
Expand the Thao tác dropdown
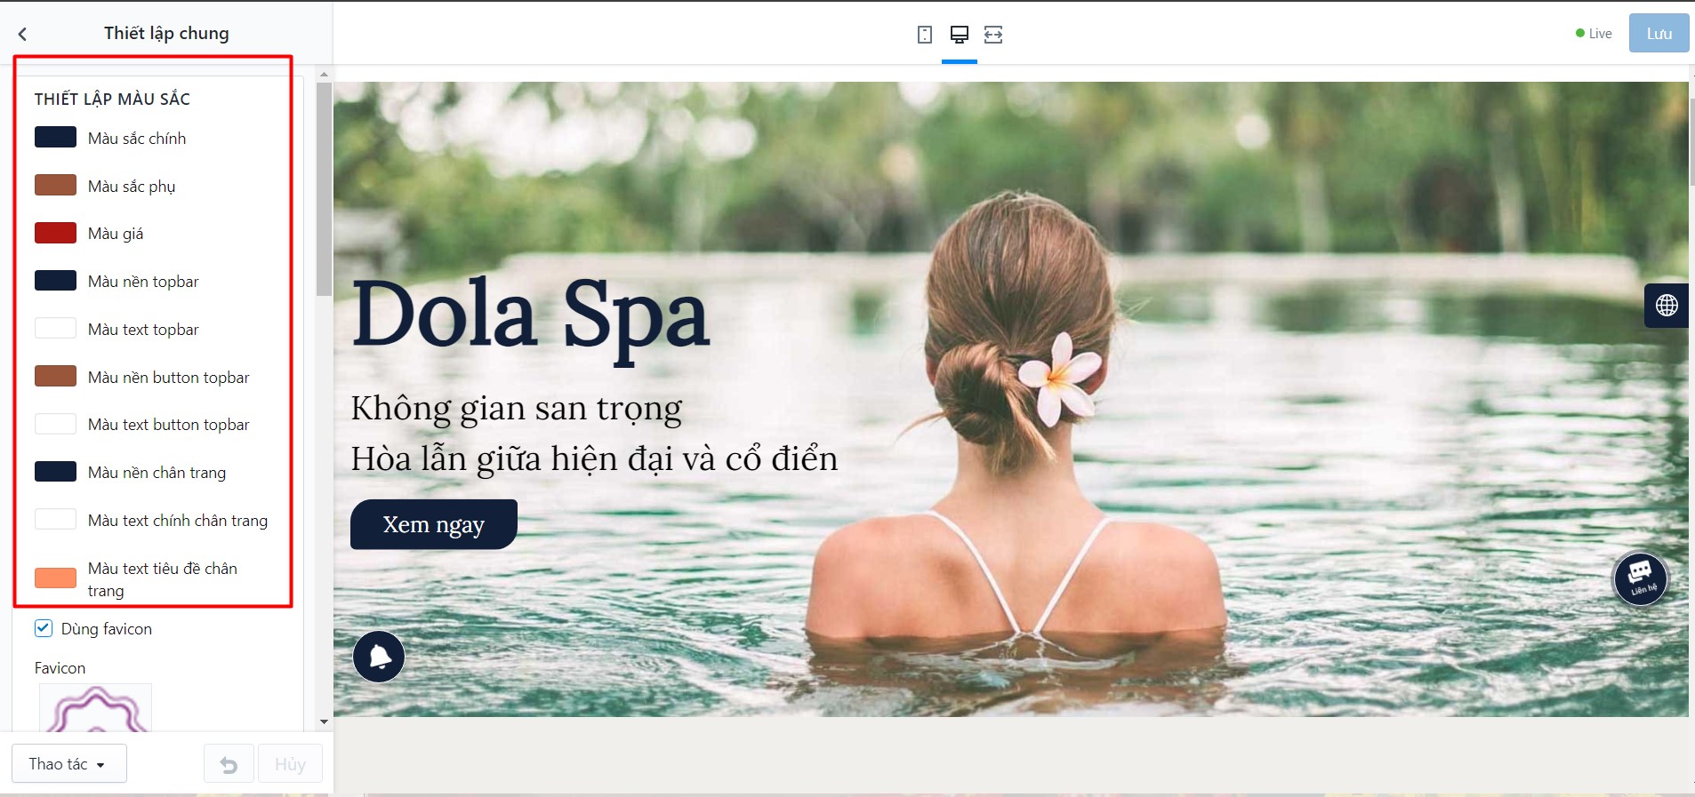coord(69,764)
